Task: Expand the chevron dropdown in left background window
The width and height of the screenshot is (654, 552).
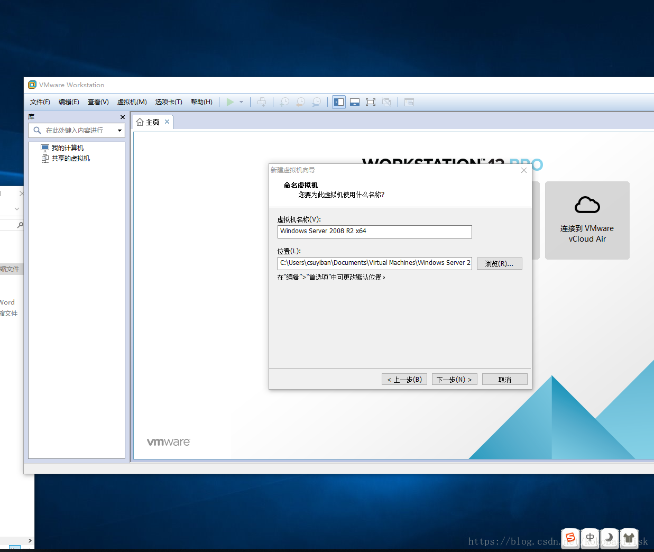Action: coord(17,209)
